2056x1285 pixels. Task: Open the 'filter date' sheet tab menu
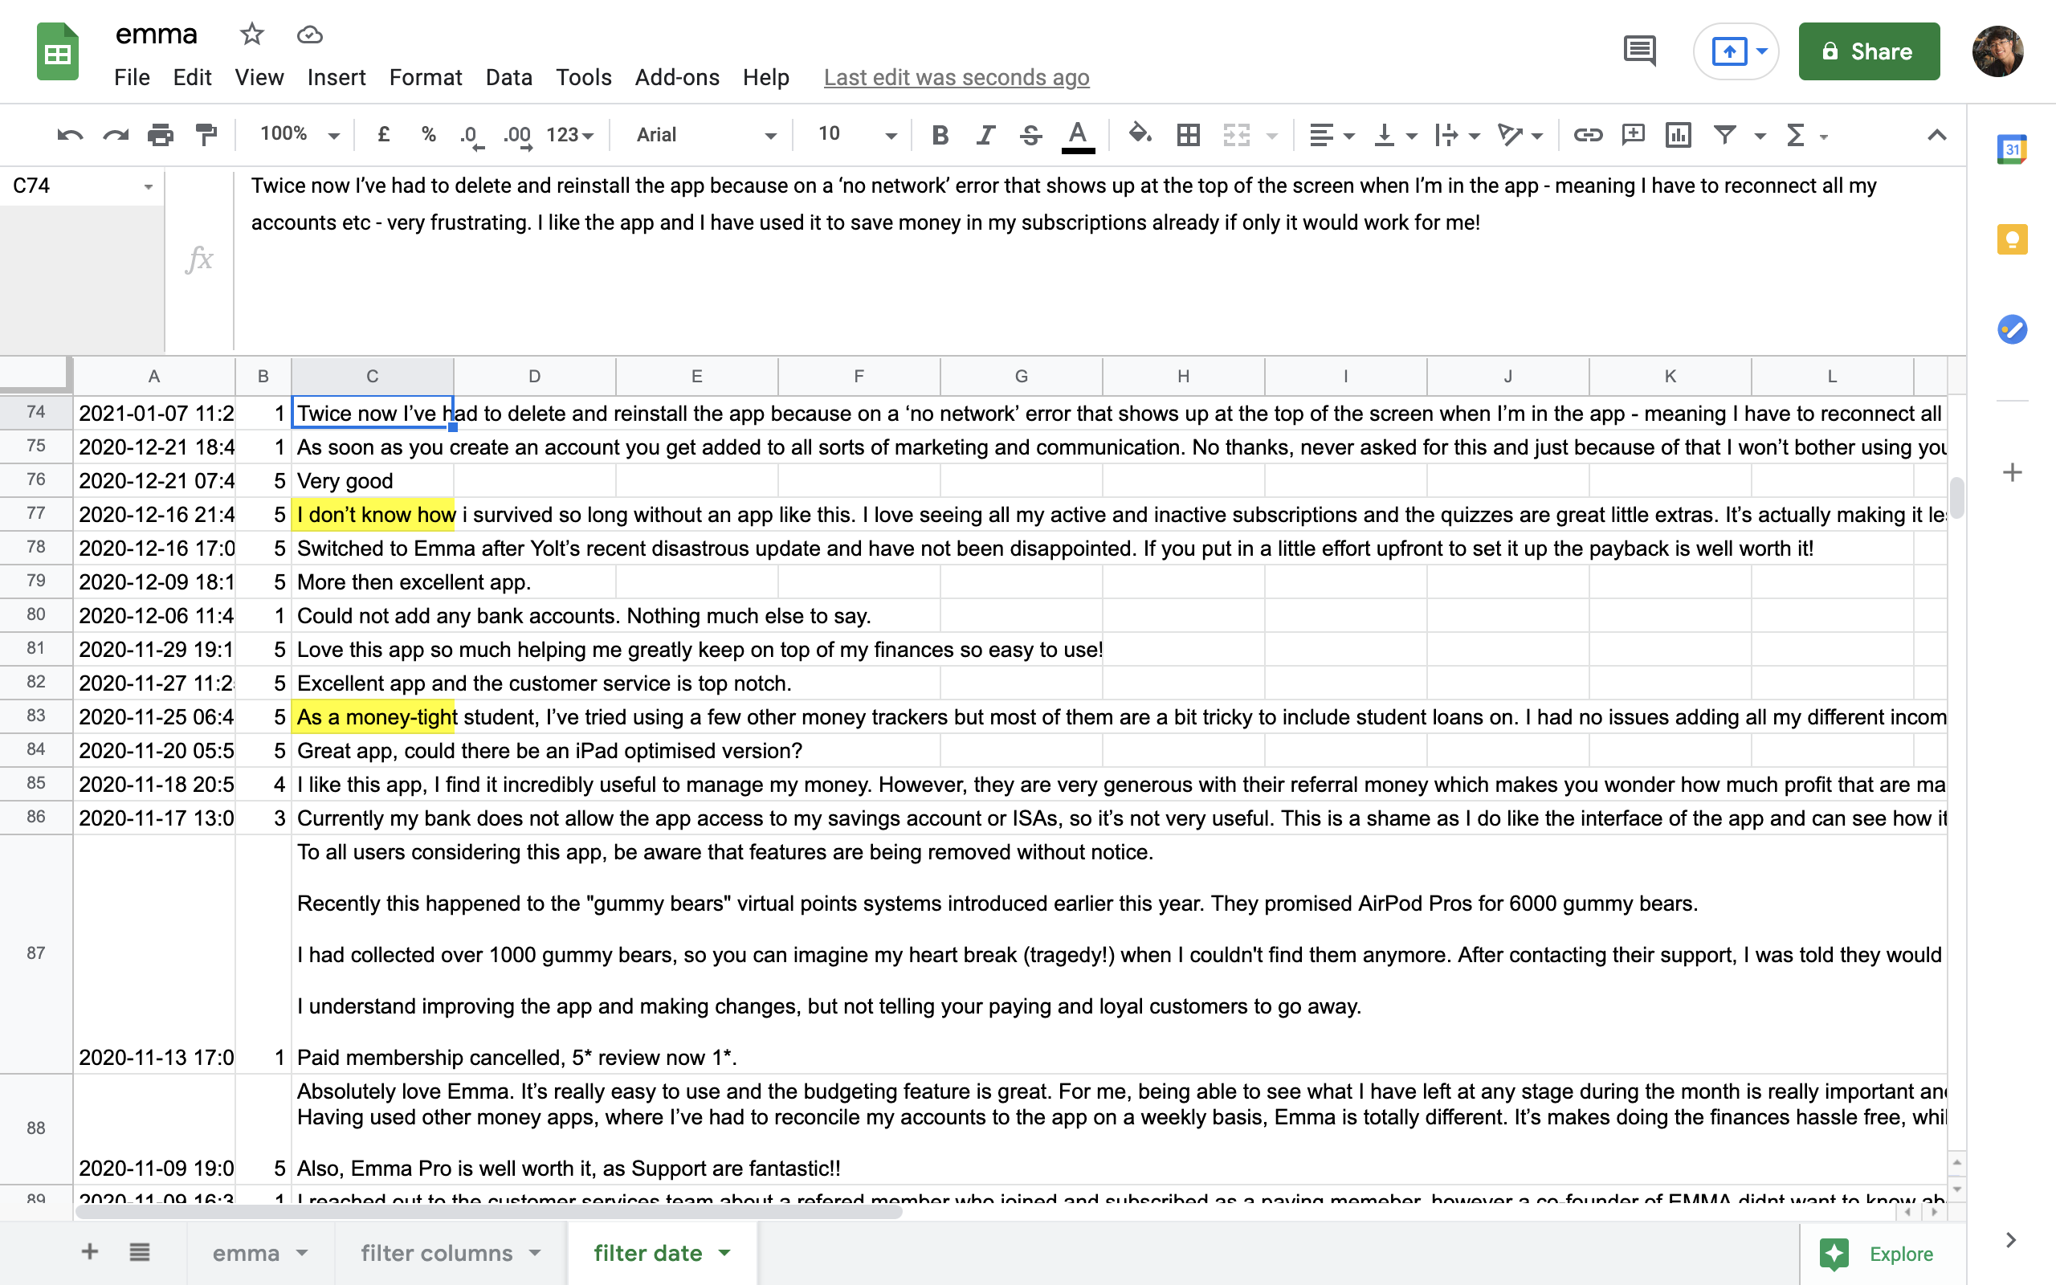tap(724, 1252)
